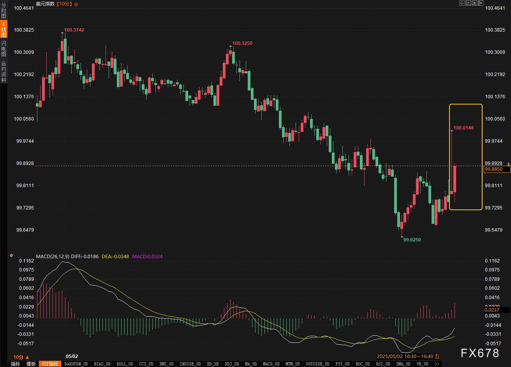Click the 99.8850 current price tag
The width and height of the screenshot is (511, 367).
496,169
